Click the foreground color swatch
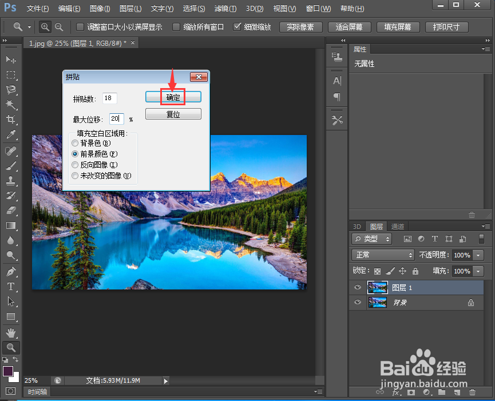495x401 pixels. point(8,370)
